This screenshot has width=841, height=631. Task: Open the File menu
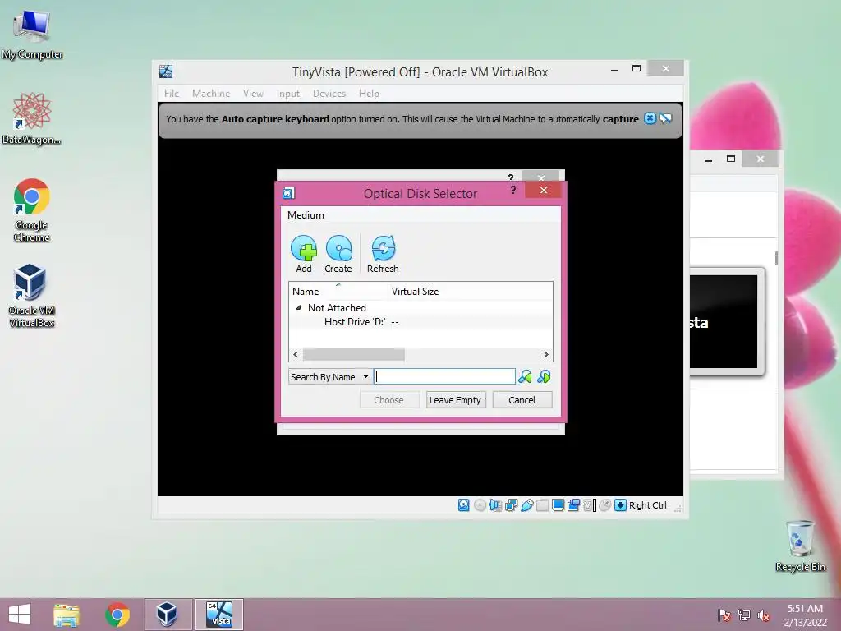point(172,94)
